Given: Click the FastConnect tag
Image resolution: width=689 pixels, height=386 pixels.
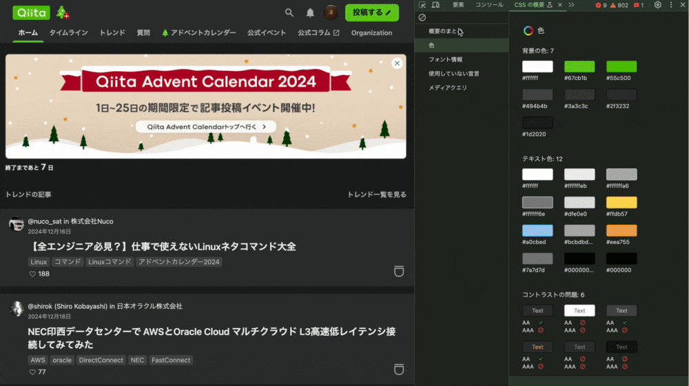Looking at the screenshot, I should (171, 360).
